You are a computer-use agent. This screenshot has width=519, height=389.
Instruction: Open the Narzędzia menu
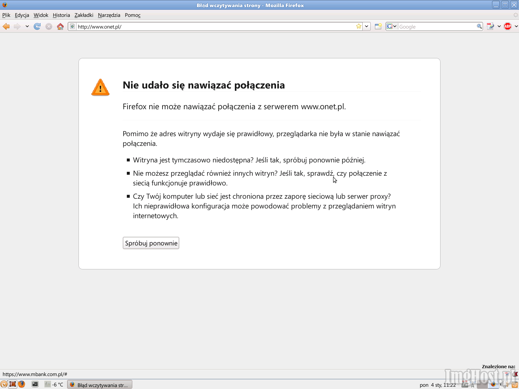(x=109, y=15)
